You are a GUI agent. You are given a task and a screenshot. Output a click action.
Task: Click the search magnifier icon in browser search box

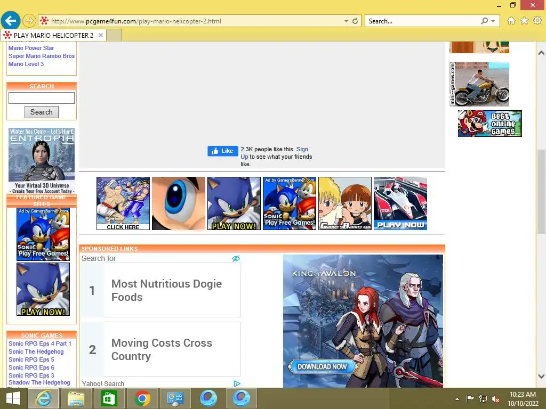tap(484, 21)
